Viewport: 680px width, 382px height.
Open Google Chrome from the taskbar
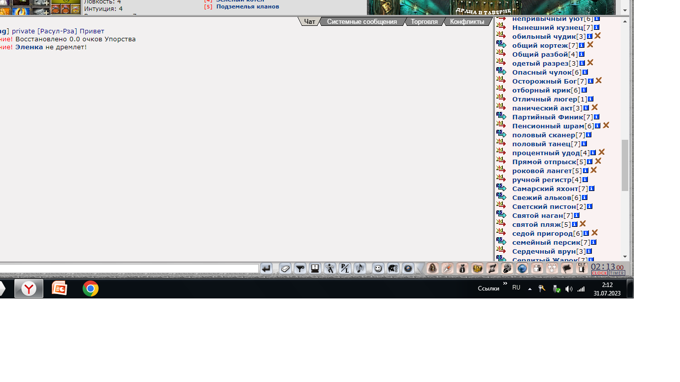pyautogui.click(x=91, y=288)
